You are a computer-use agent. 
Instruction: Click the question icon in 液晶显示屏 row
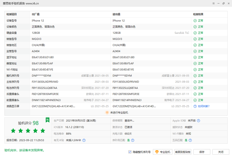(195, 106)
